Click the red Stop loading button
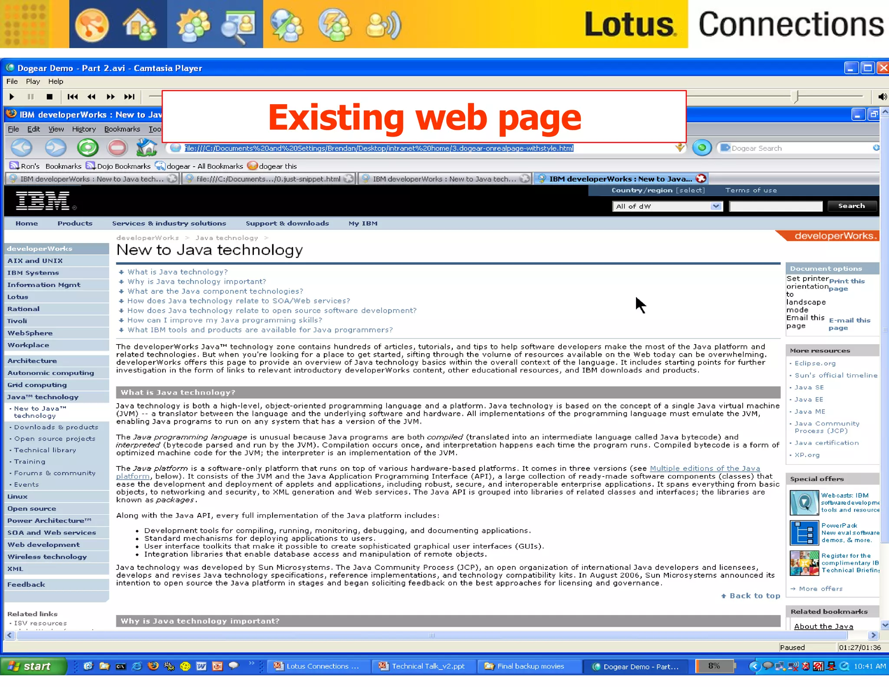Viewport: 889px width, 687px height. [117, 148]
